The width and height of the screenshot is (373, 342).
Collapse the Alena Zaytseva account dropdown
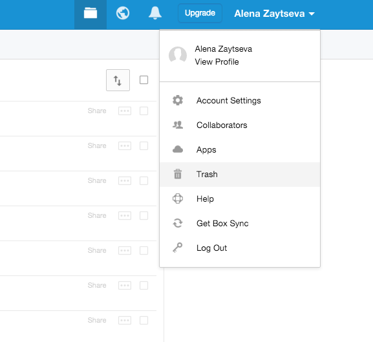(x=274, y=14)
